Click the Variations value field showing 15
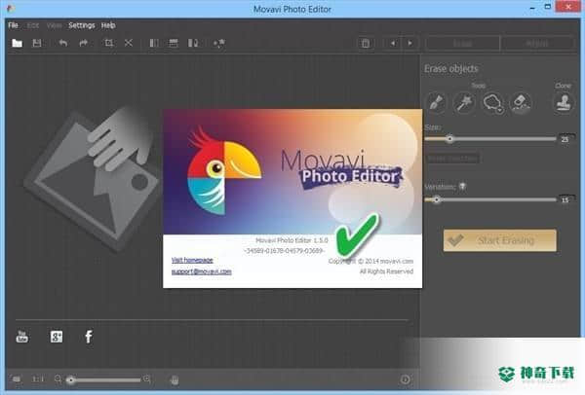Viewport: 585px width, 395px height. click(565, 199)
